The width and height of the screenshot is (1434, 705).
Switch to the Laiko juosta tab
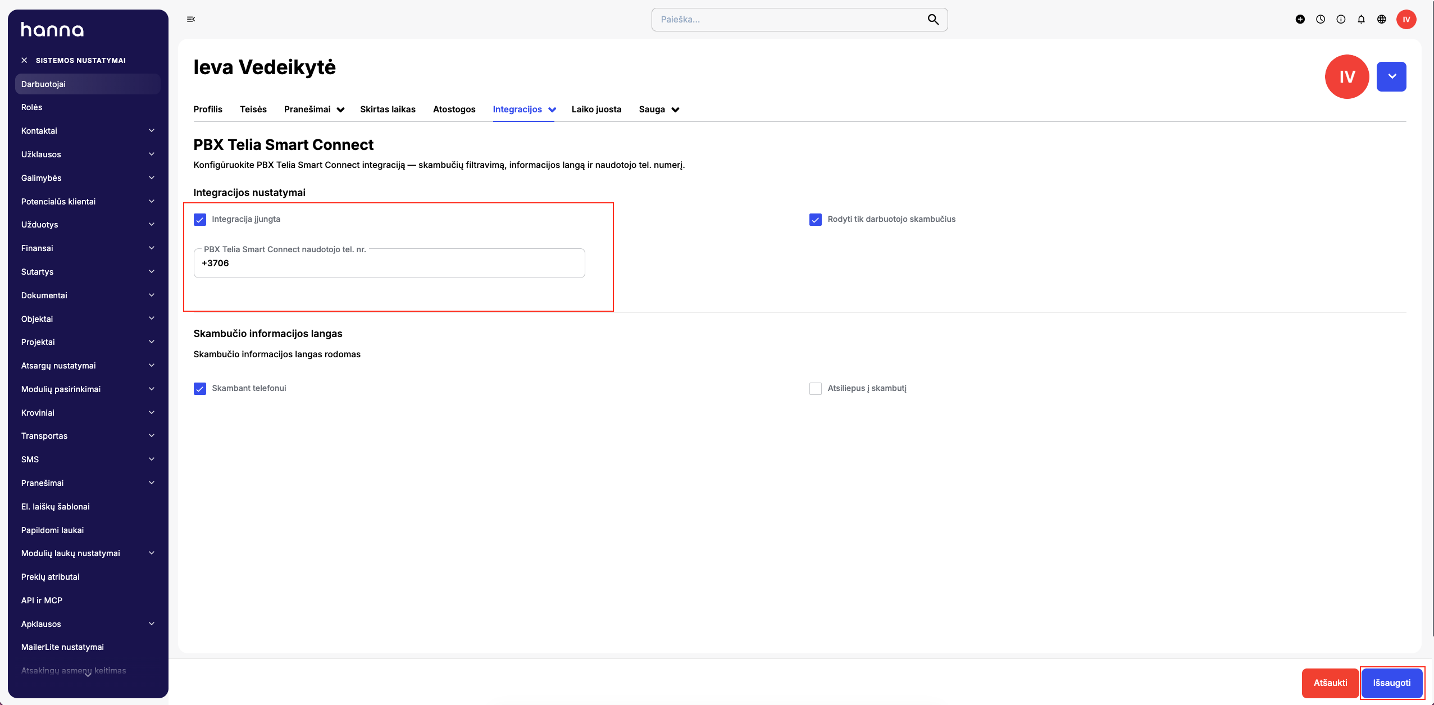tap(597, 110)
